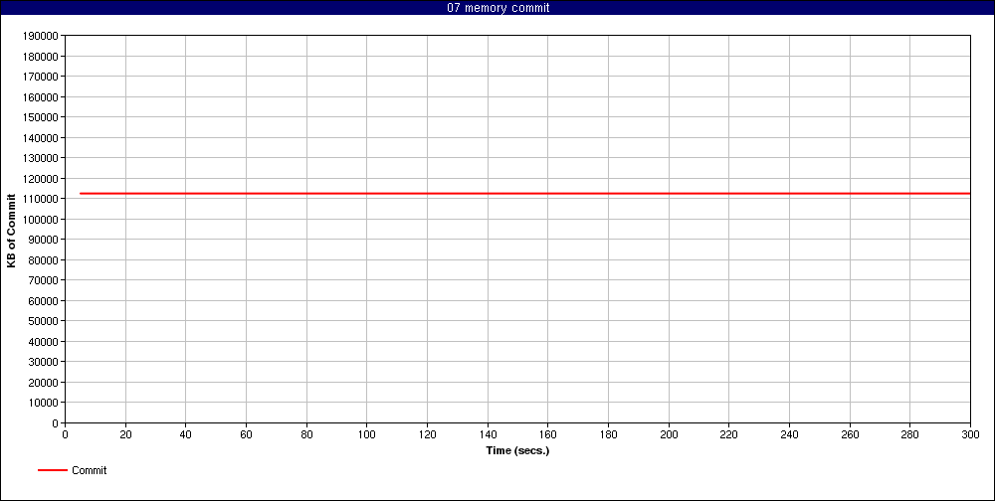This screenshot has width=995, height=501.
Task: Click y-axis value 140000
Action: pos(41,137)
